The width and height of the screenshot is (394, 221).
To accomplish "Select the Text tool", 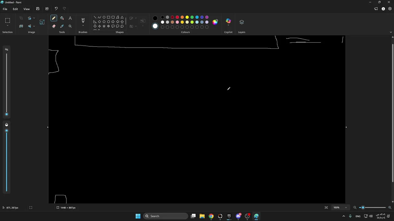I will (x=70, y=18).
